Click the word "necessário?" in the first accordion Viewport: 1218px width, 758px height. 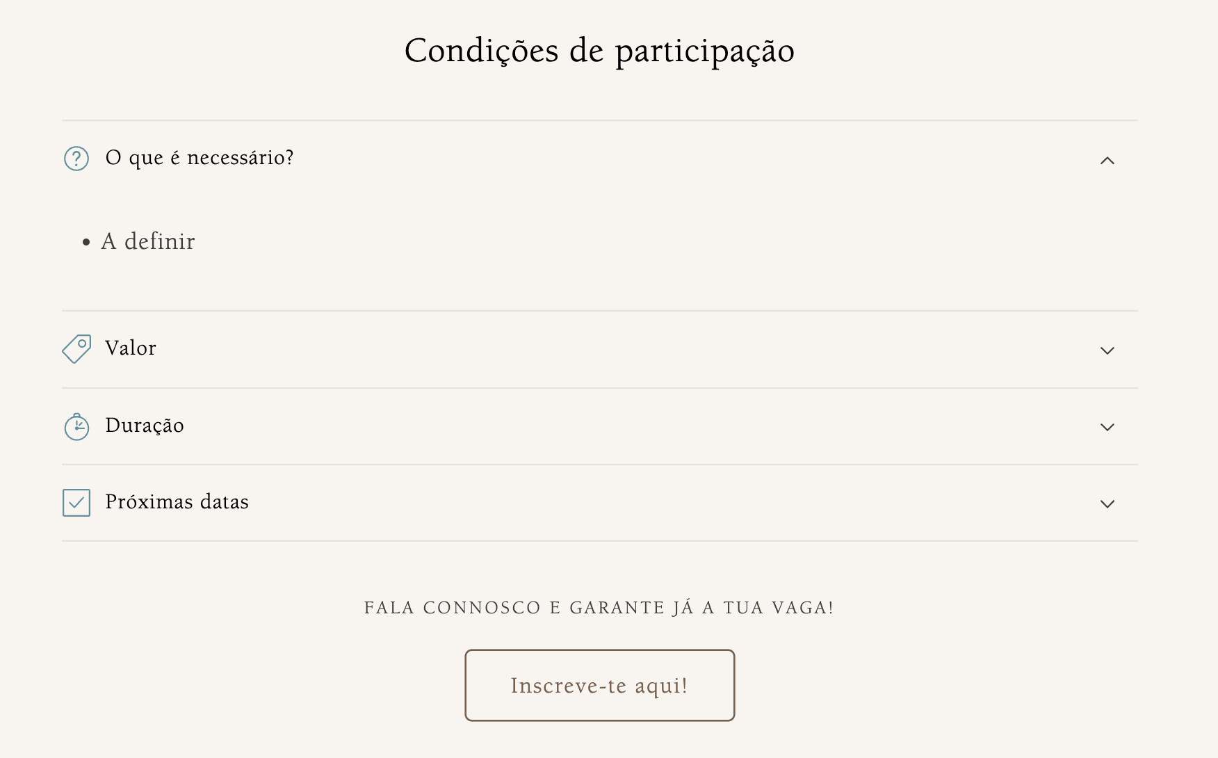[241, 158]
